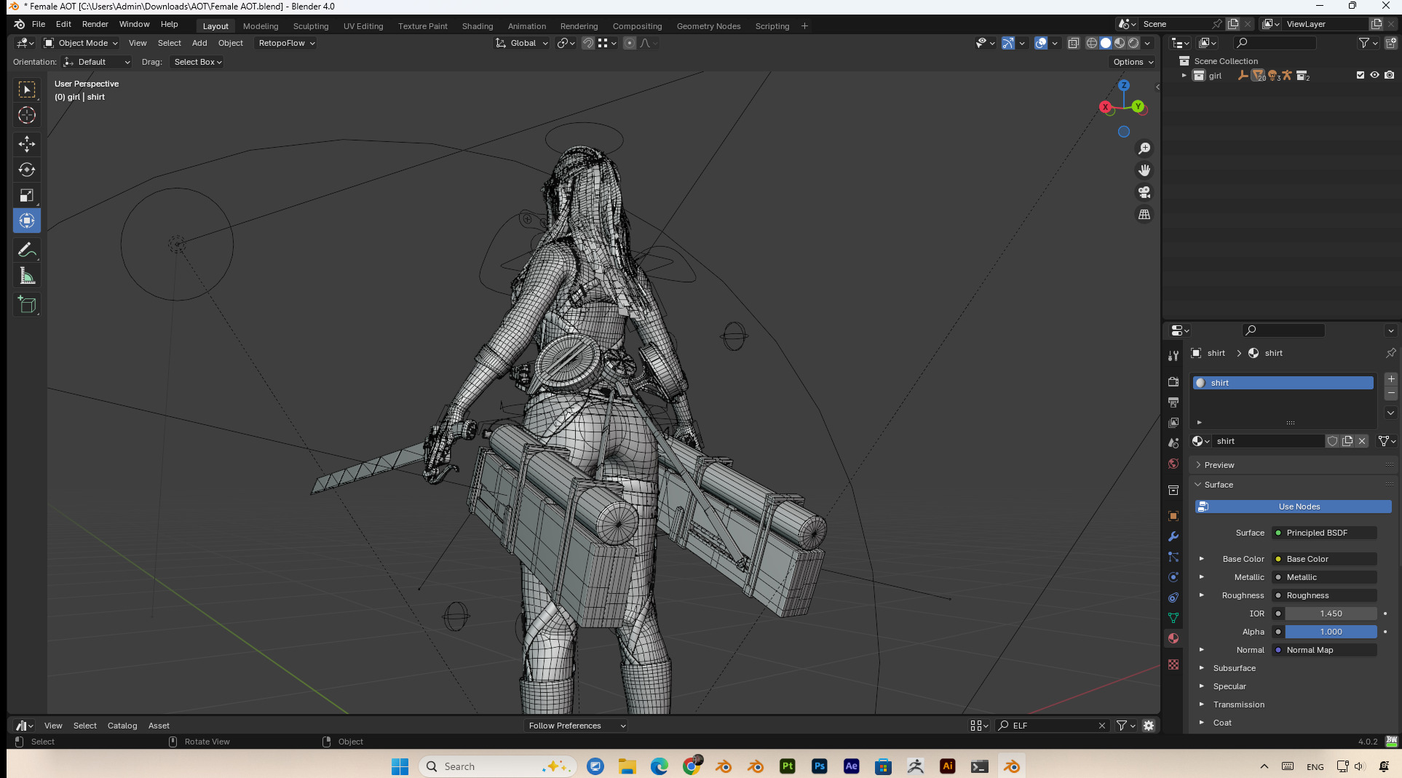Select the Measure tool
The width and height of the screenshot is (1402, 778).
click(27, 276)
